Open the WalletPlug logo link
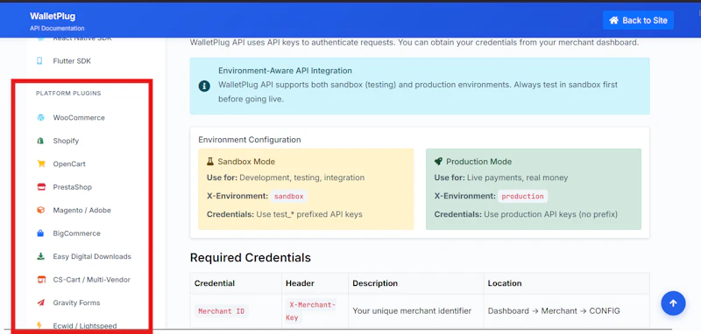The width and height of the screenshot is (701, 334). coord(53,17)
